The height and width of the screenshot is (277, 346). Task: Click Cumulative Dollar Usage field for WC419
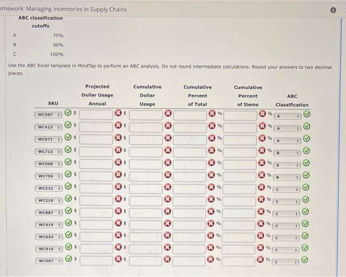[x=146, y=225]
